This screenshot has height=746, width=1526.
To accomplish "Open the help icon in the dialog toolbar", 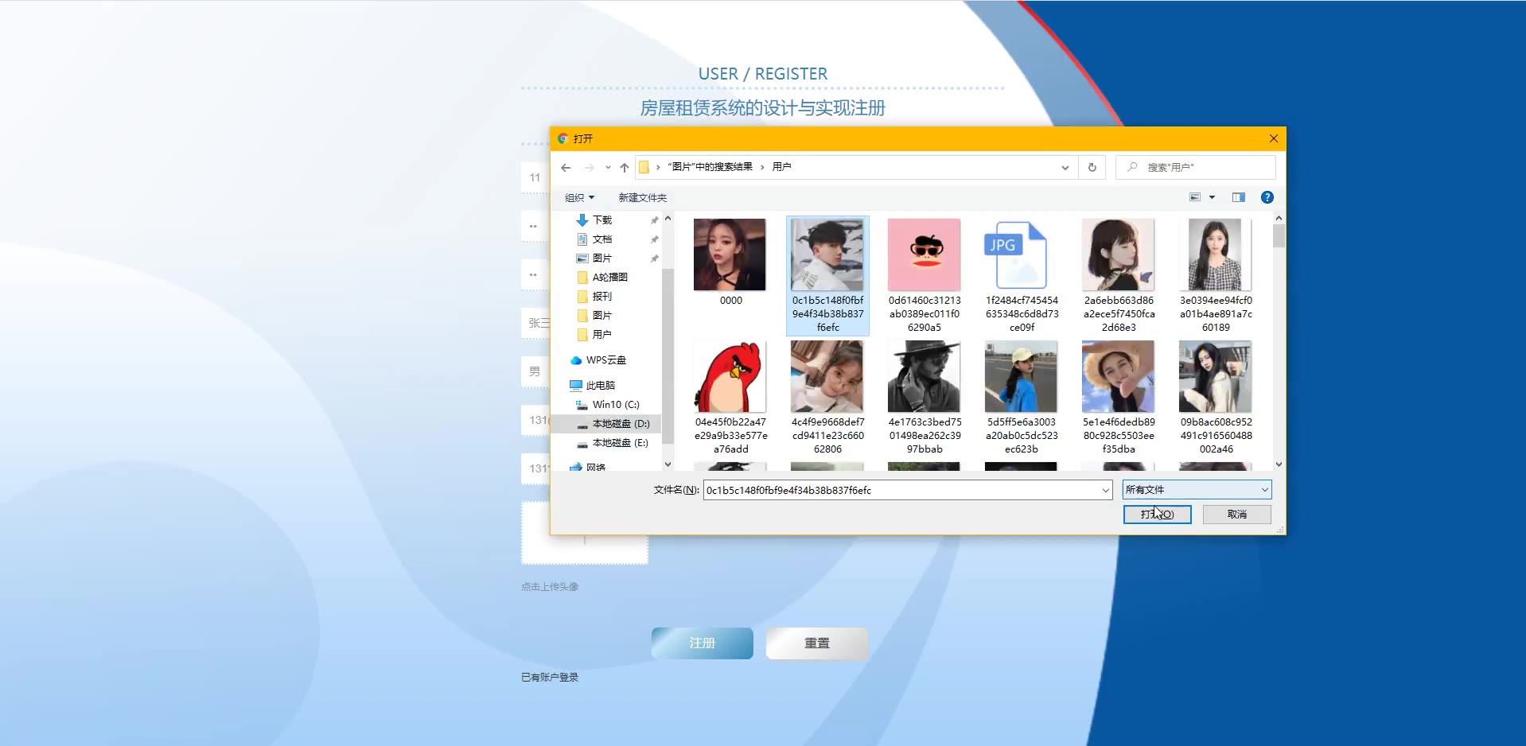I will [1267, 197].
